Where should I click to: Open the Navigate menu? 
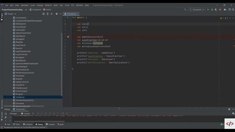[25, 5]
